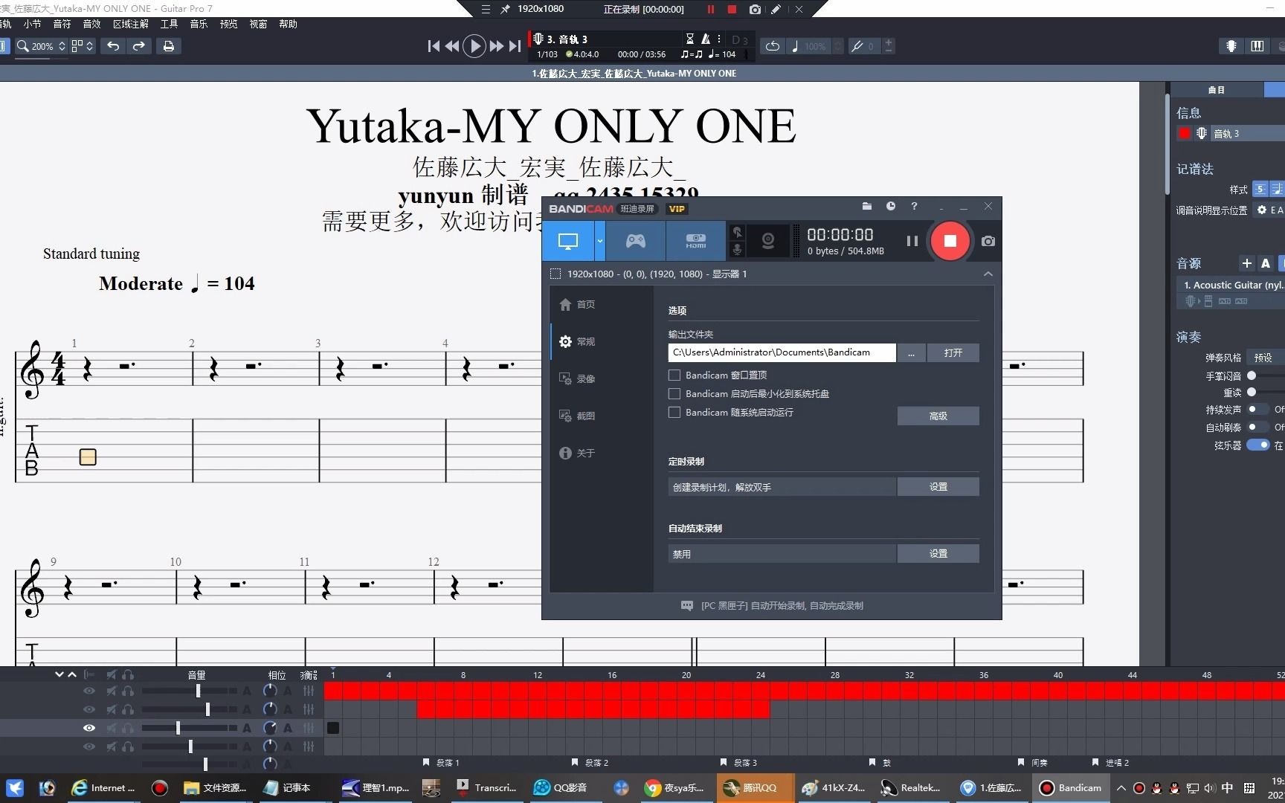Screen dimensions: 1285x803
Task: Stop recording from top Bandicam bar
Action: tap(732, 9)
